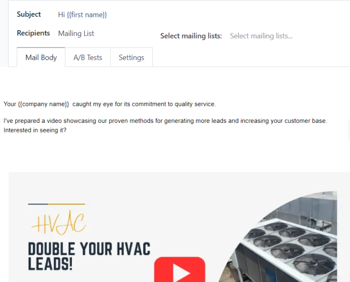This screenshot has width=350, height=282.
Task: Click the 'proven methods' paragraph text
Action: click(x=165, y=121)
